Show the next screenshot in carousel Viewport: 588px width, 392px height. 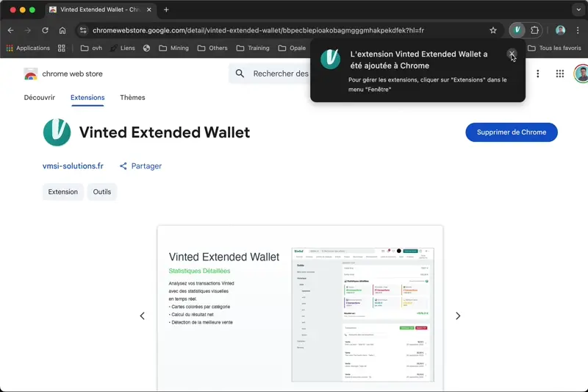pyautogui.click(x=458, y=316)
